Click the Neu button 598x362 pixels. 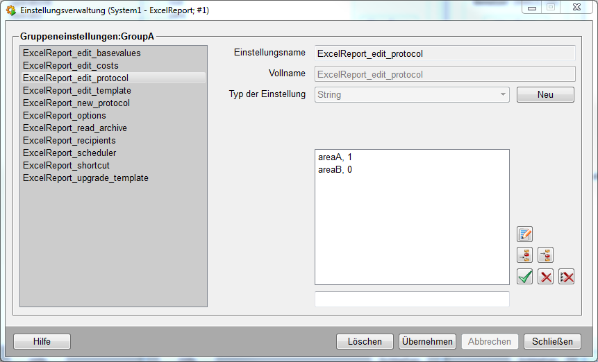click(x=545, y=94)
